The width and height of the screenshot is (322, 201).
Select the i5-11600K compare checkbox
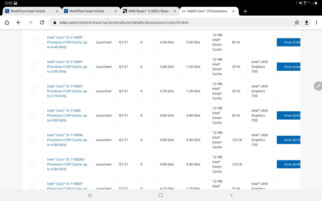pos(33,138)
